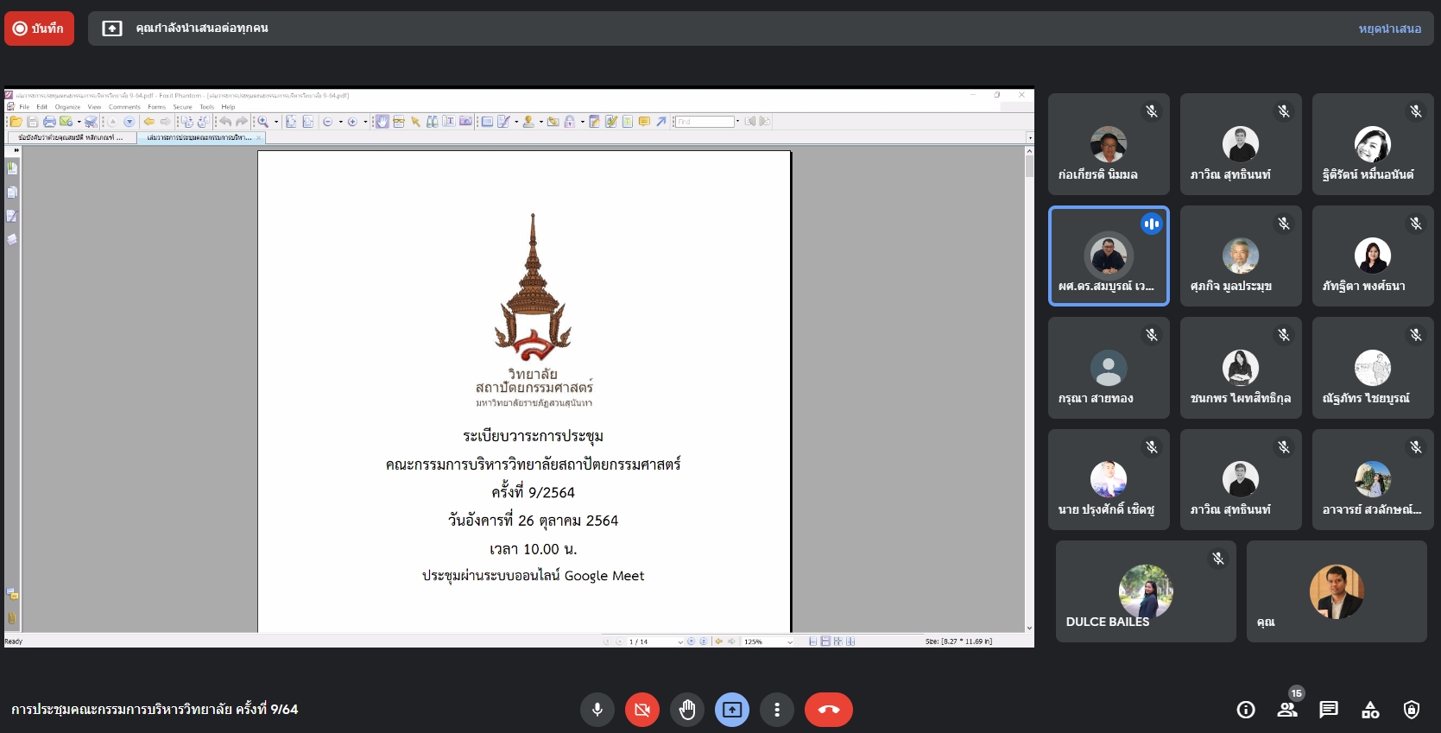Click the Print icon in Foxit toolbar
The image size is (1441, 733).
click(x=49, y=122)
